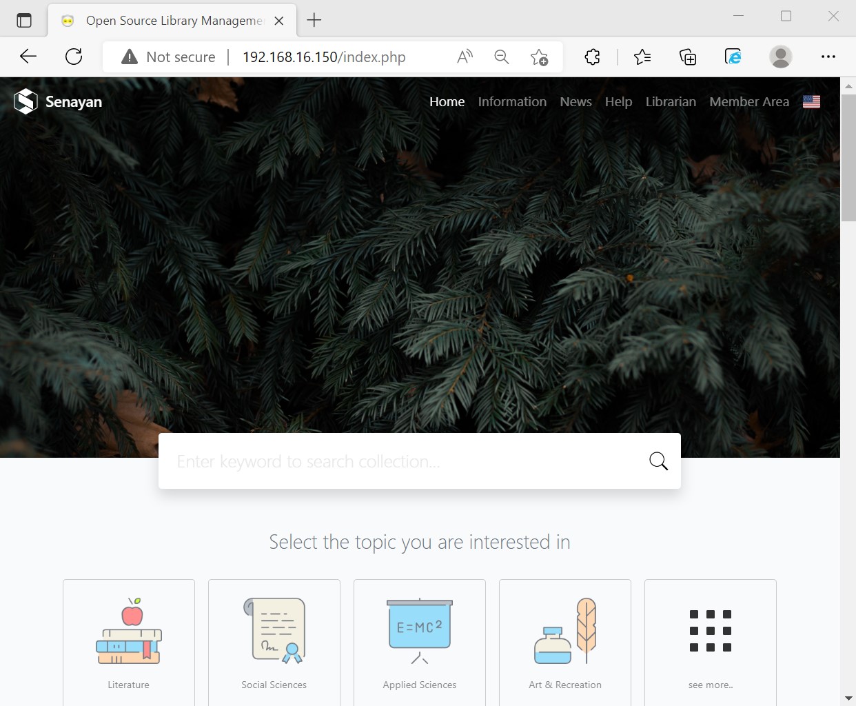Viewport: 856px width, 706px height.
Task: Choose the Art & Recreation icon
Action: coord(565,631)
